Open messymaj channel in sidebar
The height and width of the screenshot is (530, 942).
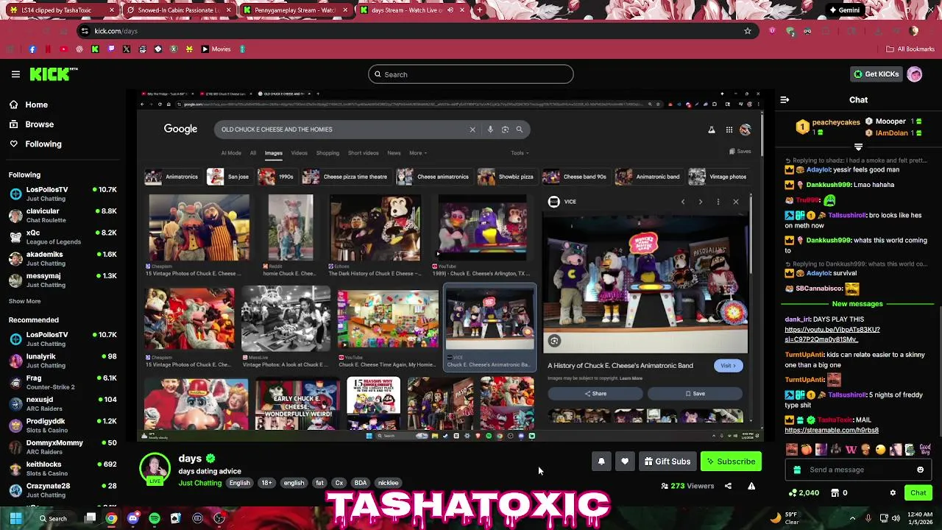pos(63,280)
